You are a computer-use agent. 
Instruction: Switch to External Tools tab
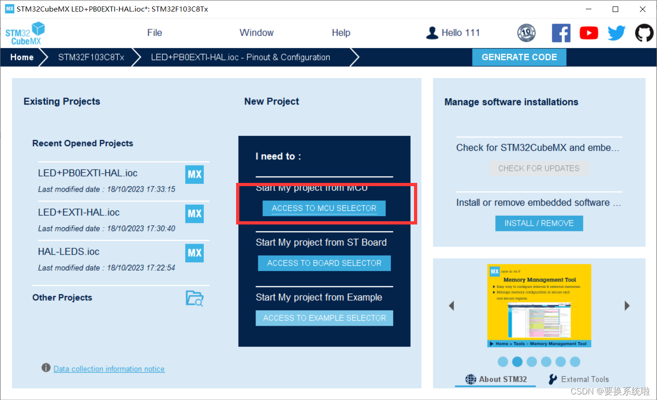(x=578, y=379)
